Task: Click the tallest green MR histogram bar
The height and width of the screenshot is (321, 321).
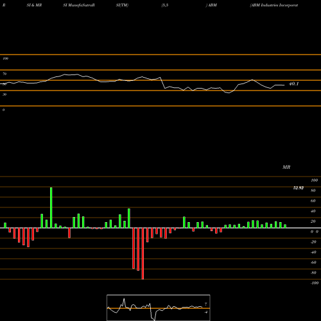Action: tap(51, 207)
